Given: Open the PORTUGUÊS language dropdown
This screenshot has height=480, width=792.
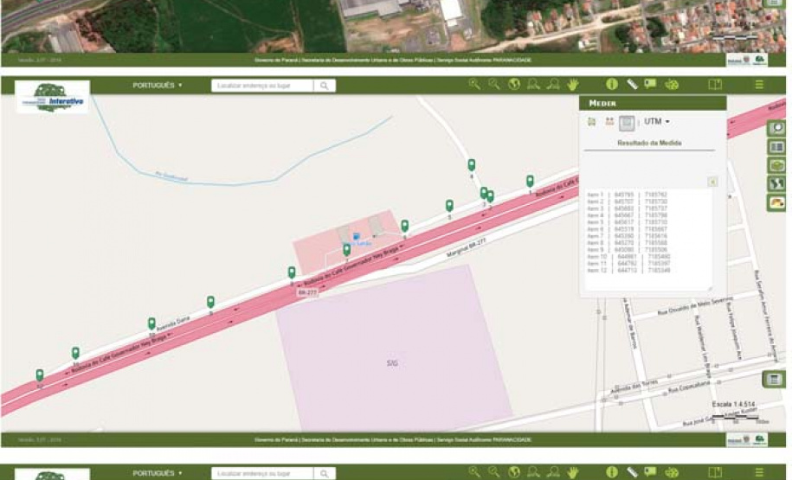Looking at the screenshot, I should tap(157, 86).
